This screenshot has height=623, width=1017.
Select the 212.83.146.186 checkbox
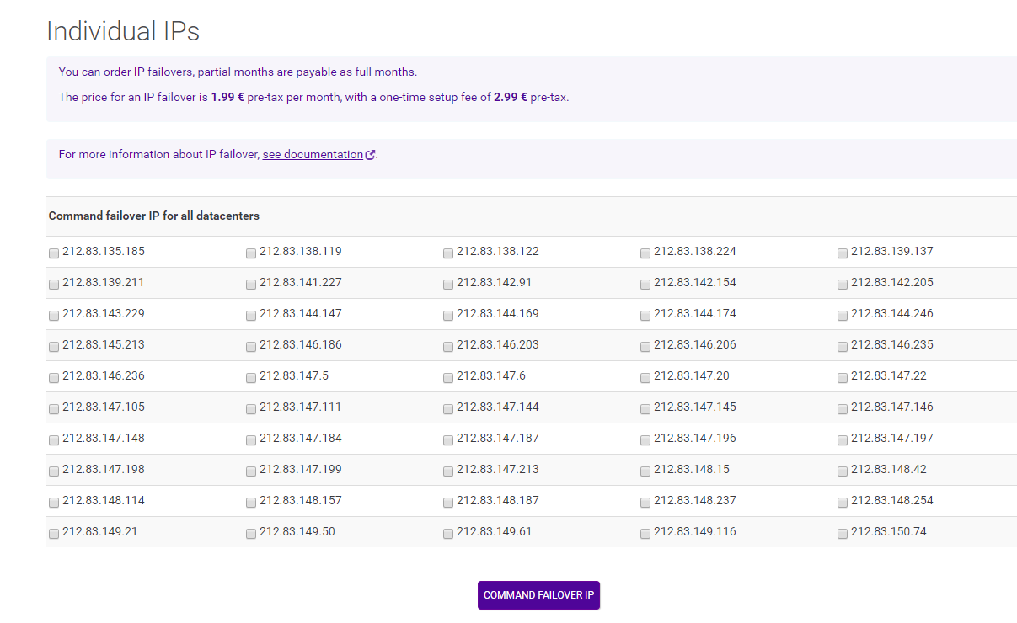point(251,346)
